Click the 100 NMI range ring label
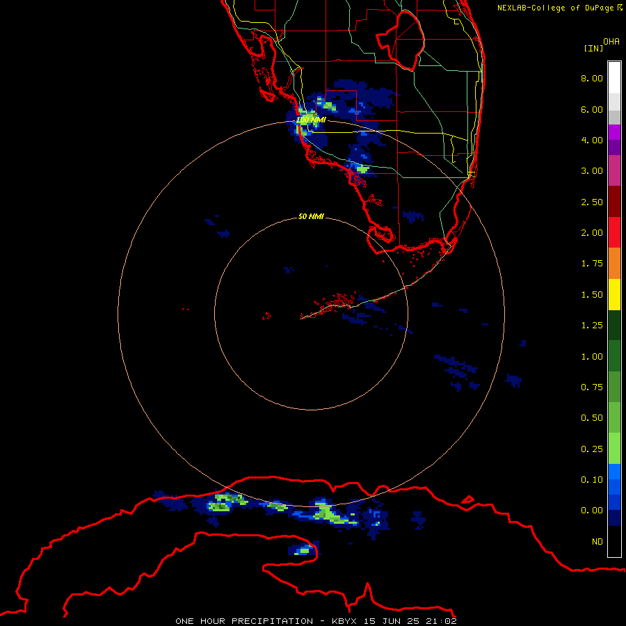The height and width of the screenshot is (626, 626). click(311, 120)
